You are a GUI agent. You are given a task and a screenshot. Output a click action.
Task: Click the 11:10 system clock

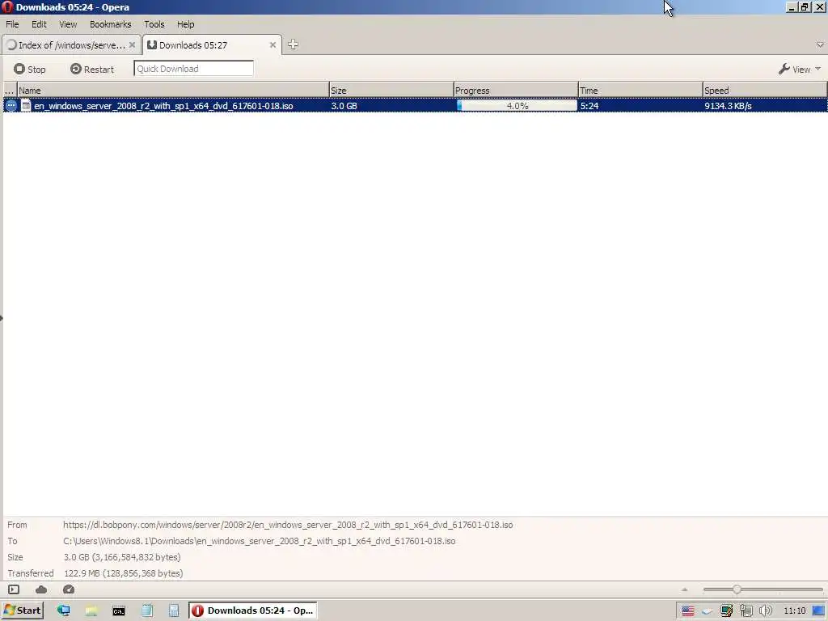pyautogui.click(x=795, y=611)
